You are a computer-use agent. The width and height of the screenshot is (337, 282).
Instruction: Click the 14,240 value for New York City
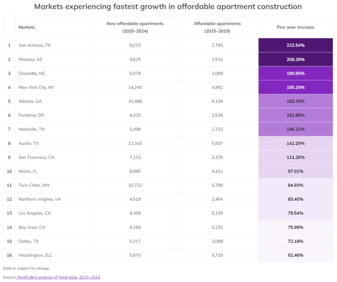click(135, 87)
